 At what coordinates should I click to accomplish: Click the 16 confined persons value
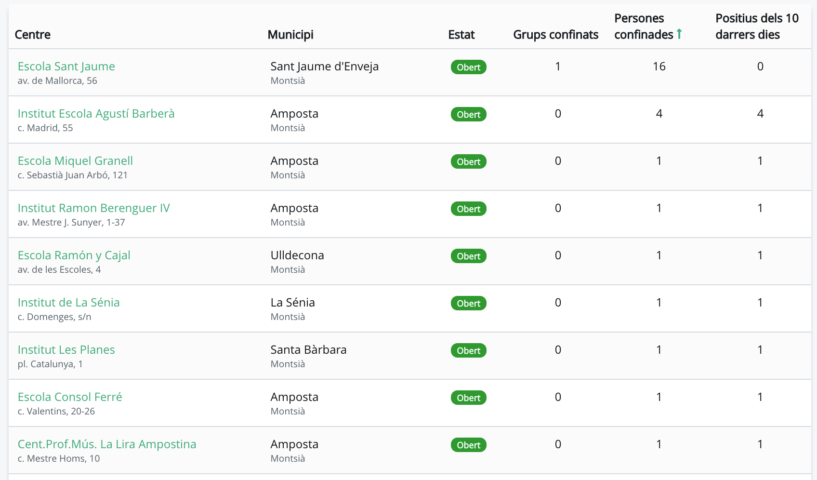click(x=659, y=67)
